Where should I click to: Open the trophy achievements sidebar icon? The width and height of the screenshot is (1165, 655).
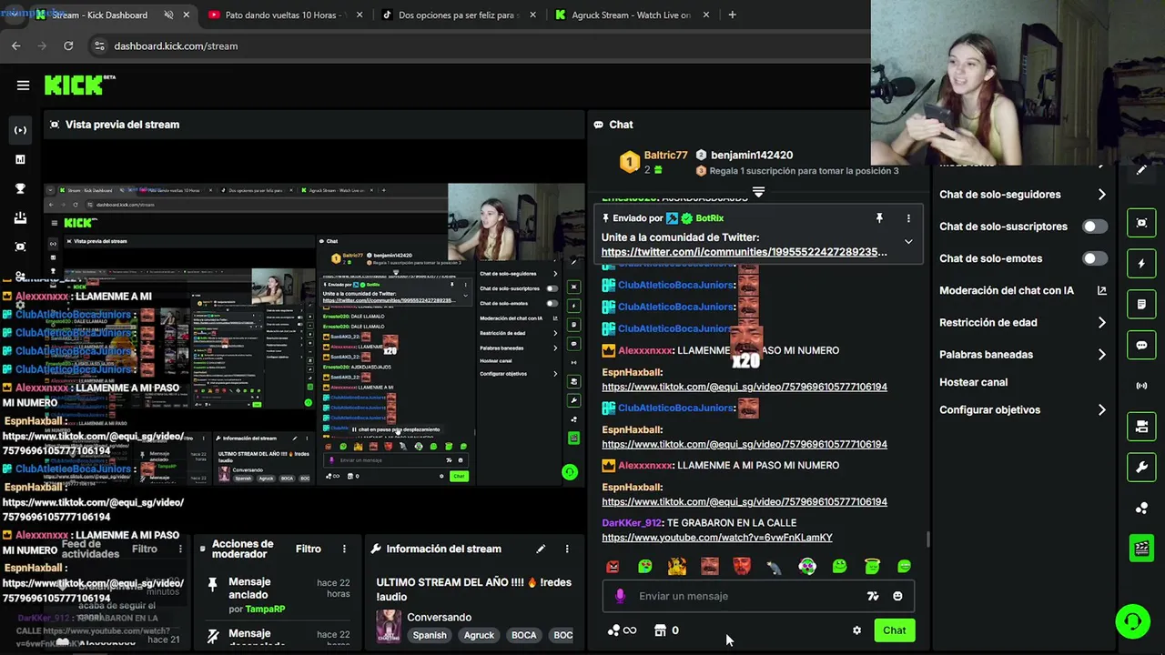20,188
